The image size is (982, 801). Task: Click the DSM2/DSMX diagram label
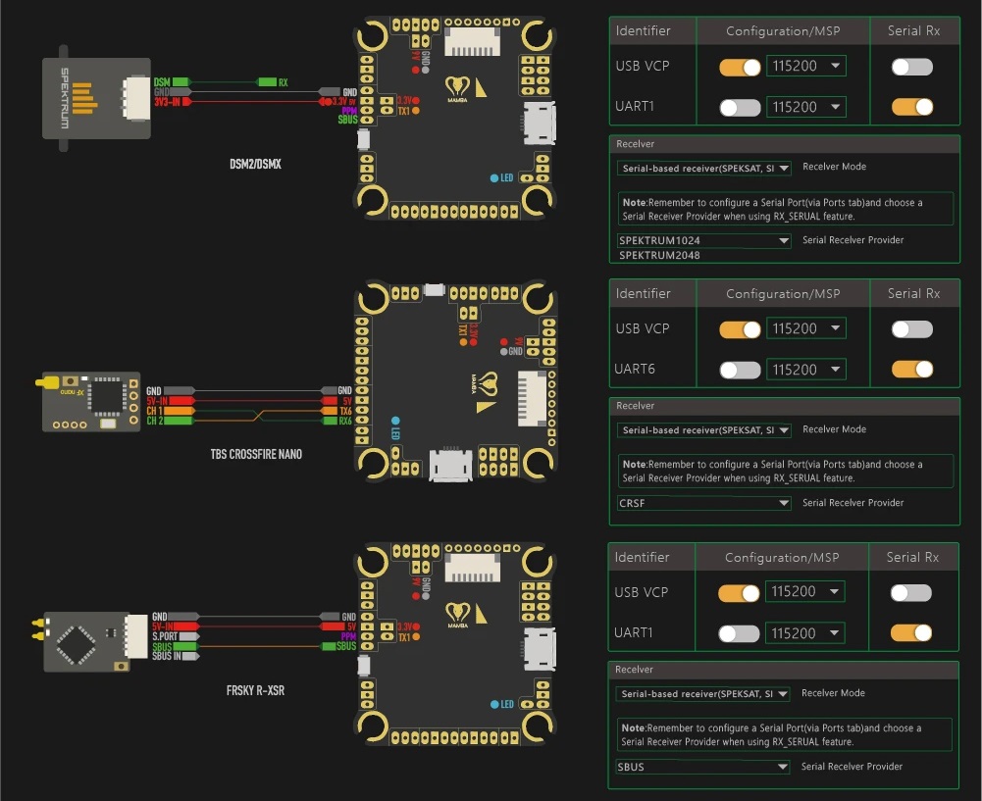point(255,165)
